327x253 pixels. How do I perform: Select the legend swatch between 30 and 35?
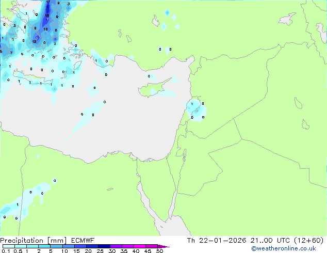116,246
